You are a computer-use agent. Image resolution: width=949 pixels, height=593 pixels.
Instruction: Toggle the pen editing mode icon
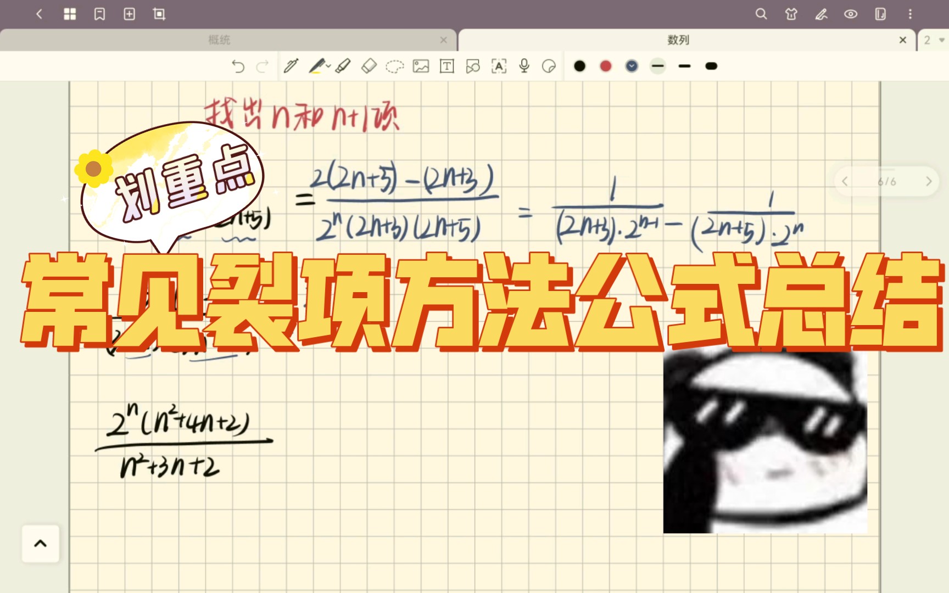[821, 14]
